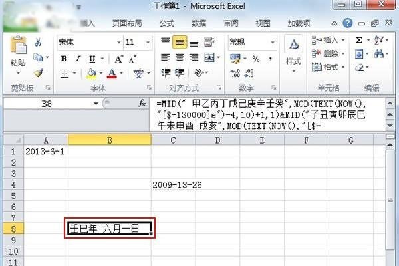The height and width of the screenshot is (266, 399).
Task: Activate the Format Painter brush
Action: 39,73
